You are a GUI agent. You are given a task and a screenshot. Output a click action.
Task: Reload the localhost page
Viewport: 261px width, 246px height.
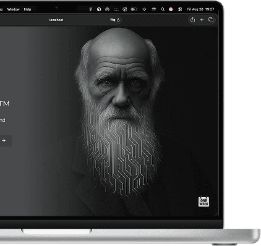pos(118,20)
